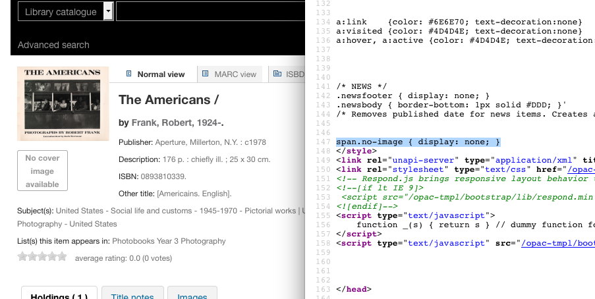The width and height of the screenshot is (595, 299).
Task: Open the Advanced search link
Action: 53,45
